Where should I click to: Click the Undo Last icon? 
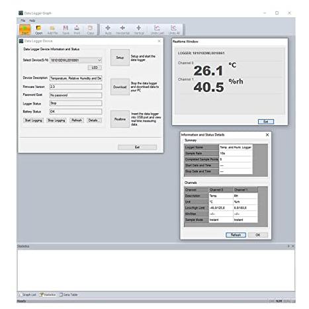(x=157, y=30)
